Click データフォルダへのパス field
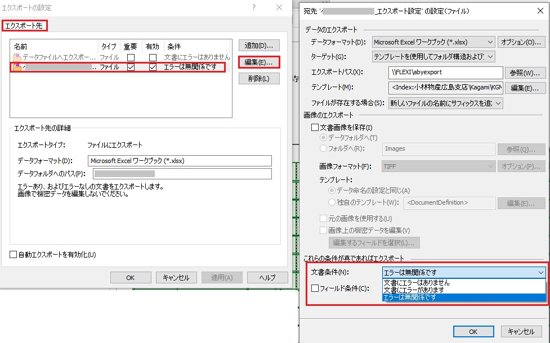The image size is (550, 343). pyautogui.click(x=182, y=174)
